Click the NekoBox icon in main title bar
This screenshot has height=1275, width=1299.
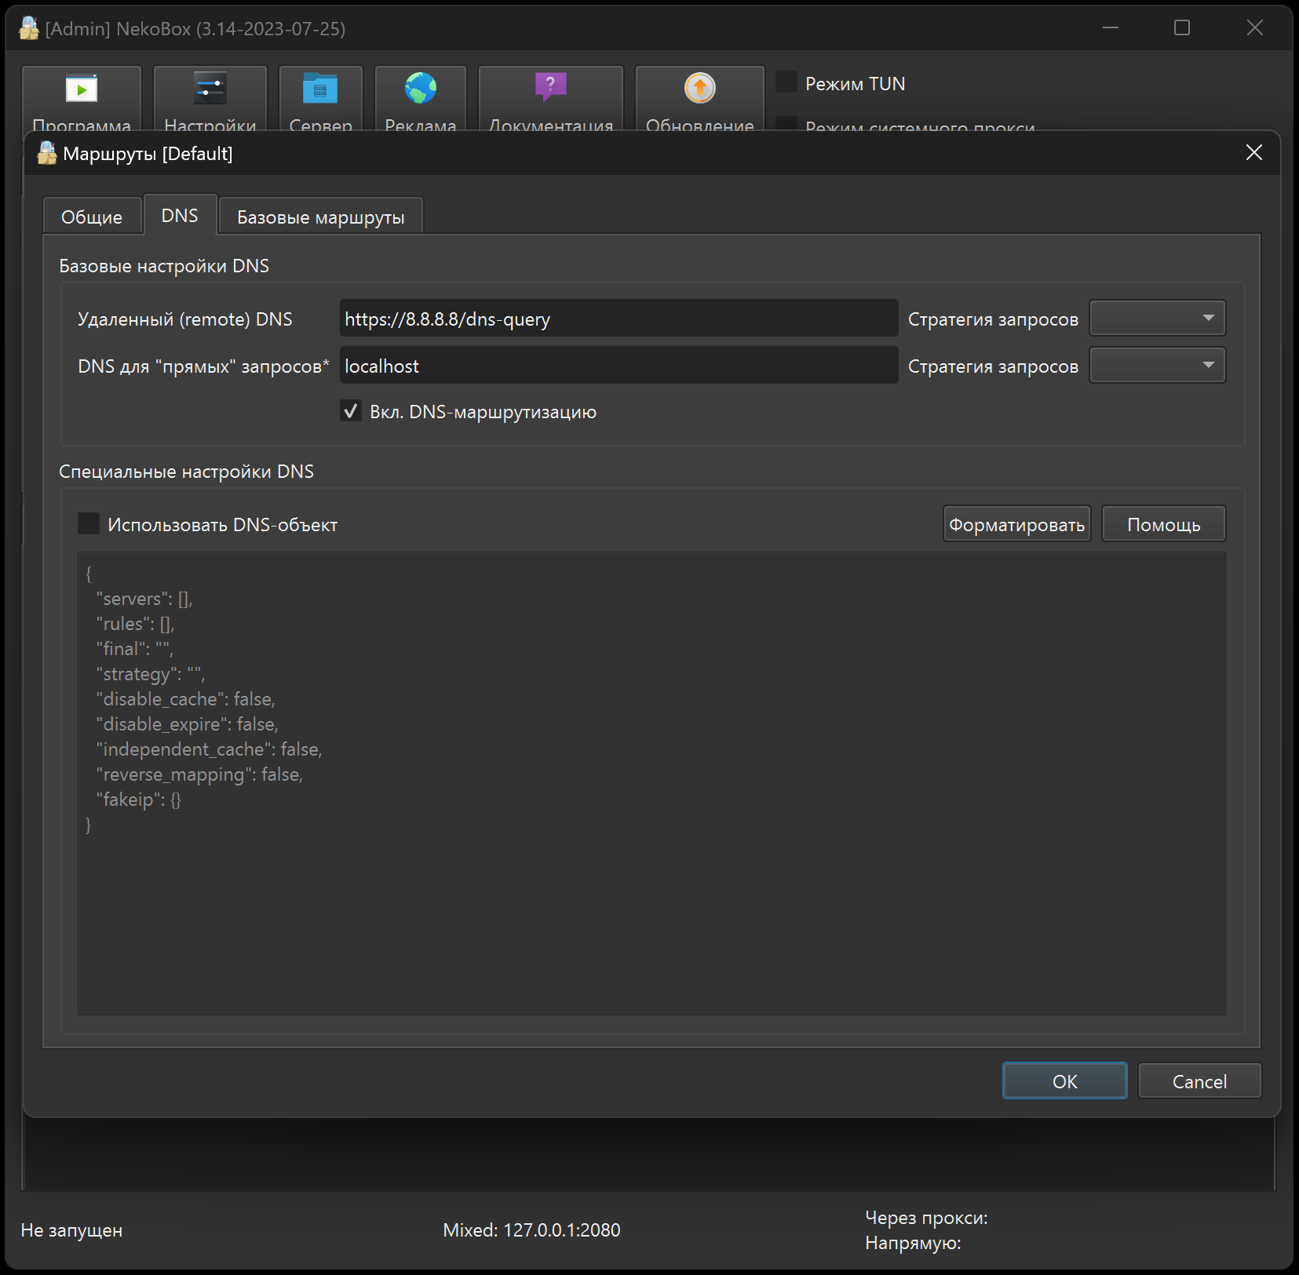click(29, 28)
